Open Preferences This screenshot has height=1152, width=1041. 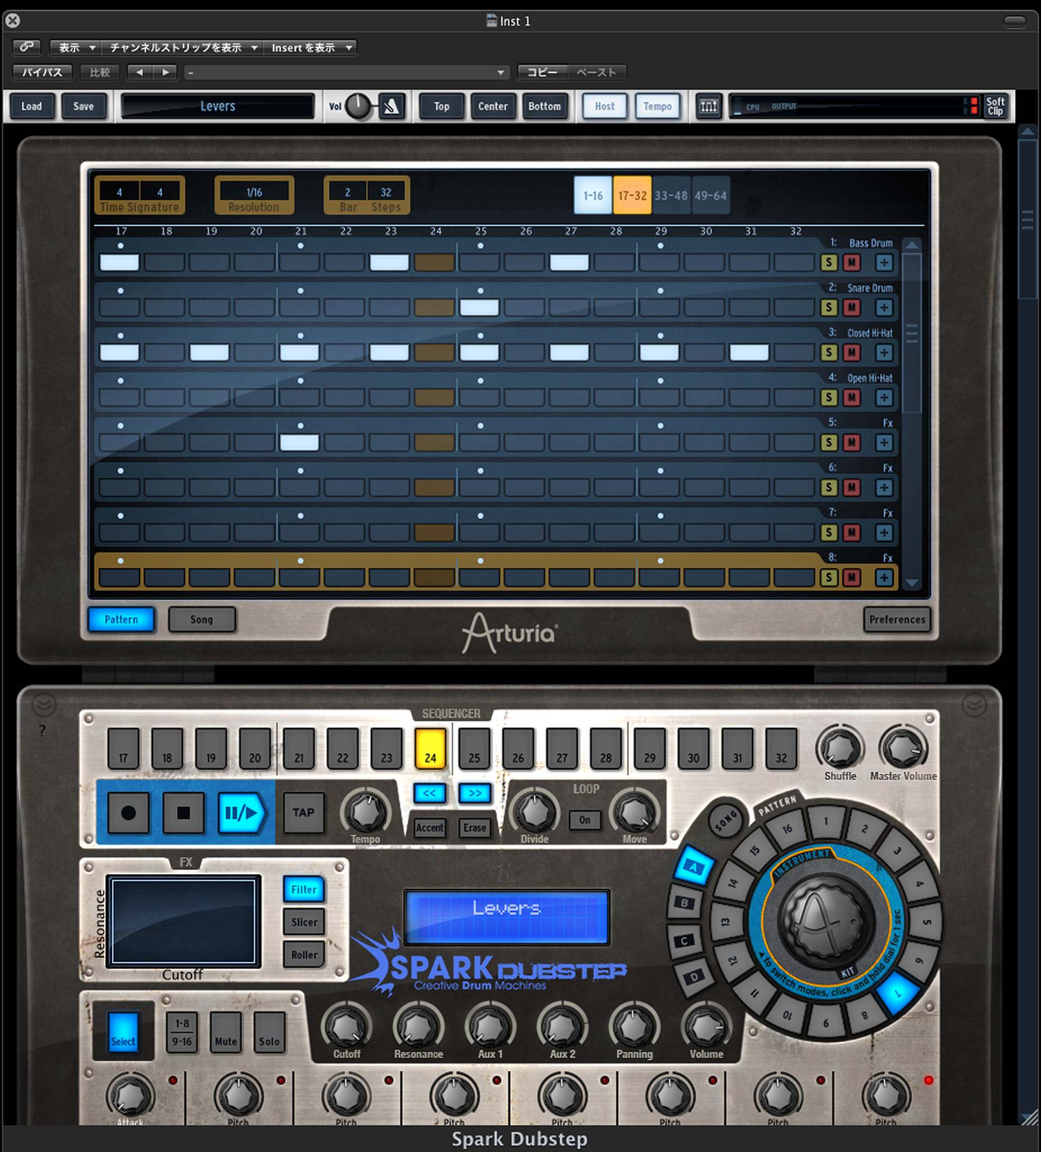pos(897,619)
